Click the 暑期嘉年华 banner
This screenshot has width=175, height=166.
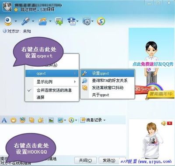[x=161, y=94]
